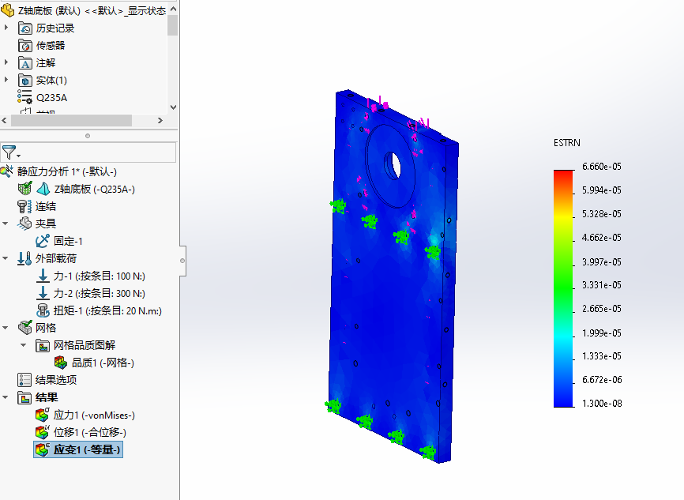Expand the 实体(1) node
Image resolution: width=684 pixels, height=500 pixels.
pyautogui.click(x=6, y=80)
